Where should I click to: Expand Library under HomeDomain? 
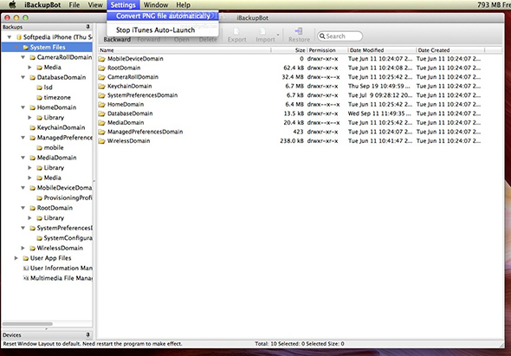click(x=29, y=118)
